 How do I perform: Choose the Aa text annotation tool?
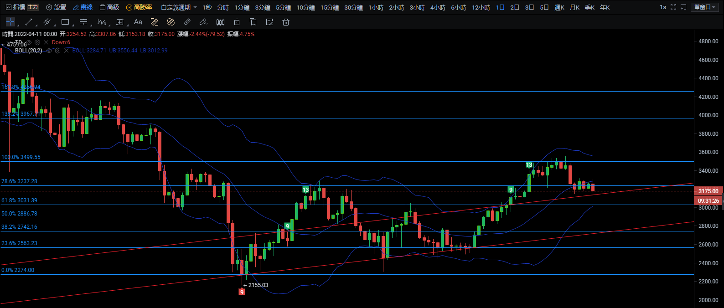coord(138,22)
